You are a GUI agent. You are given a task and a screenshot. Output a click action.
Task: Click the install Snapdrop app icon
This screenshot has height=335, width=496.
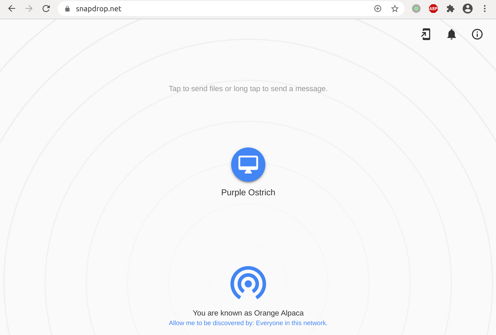pos(426,34)
